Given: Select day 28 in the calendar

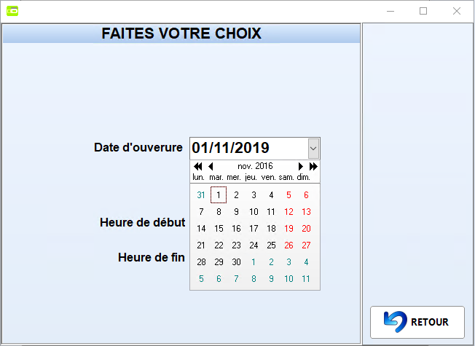Looking at the screenshot, I should point(201,262).
